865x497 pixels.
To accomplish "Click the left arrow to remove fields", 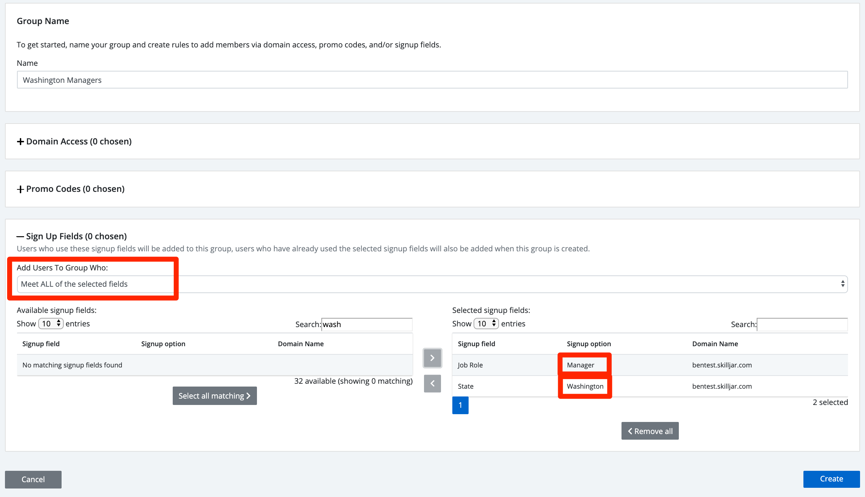I will point(432,383).
